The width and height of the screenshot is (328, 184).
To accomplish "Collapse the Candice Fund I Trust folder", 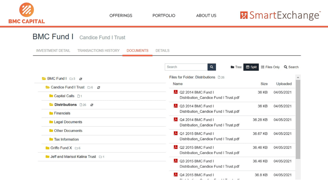I will coord(47,87).
